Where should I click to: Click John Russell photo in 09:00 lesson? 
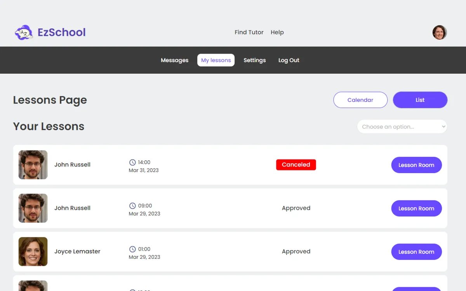click(x=33, y=208)
